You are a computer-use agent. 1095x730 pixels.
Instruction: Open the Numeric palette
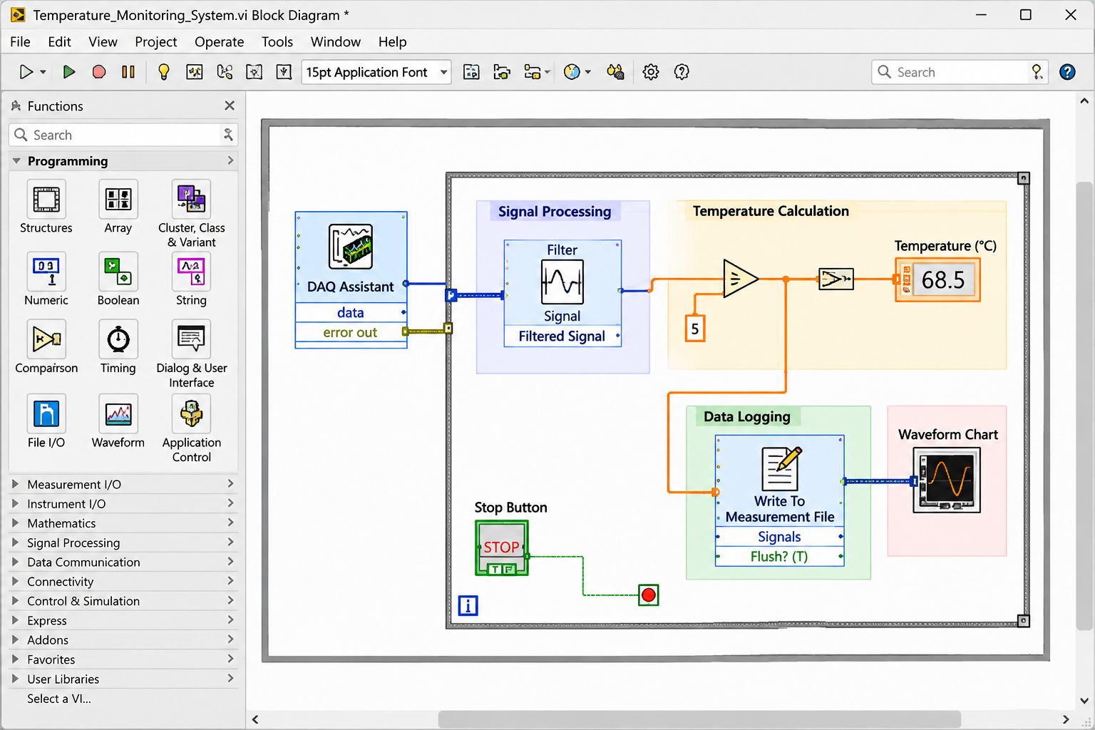click(46, 272)
